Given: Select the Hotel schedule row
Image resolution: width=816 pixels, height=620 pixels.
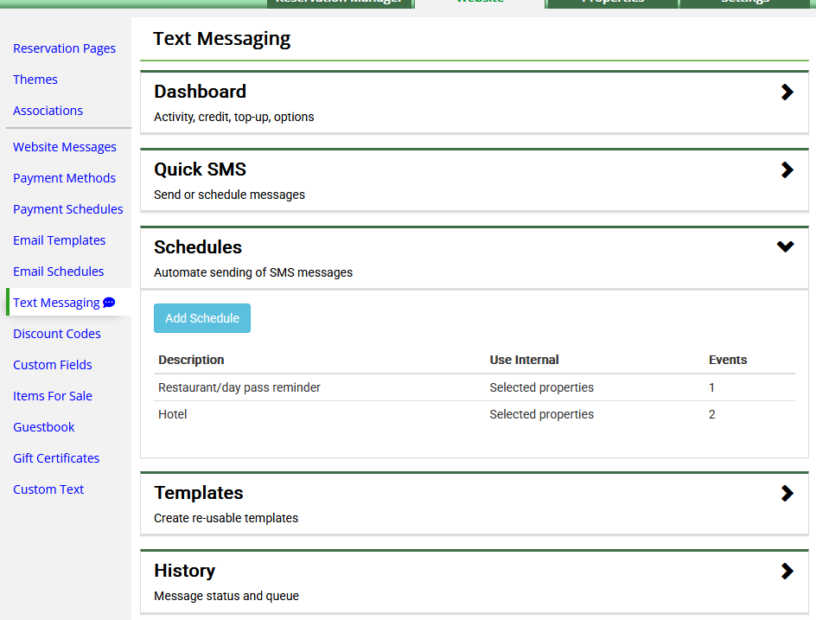Looking at the screenshot, I should [x=173, y=414].
